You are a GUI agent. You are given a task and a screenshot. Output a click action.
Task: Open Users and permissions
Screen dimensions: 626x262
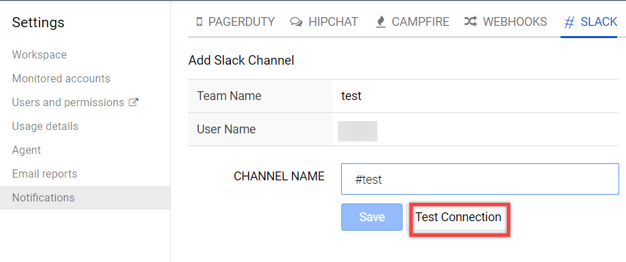pyautogui.click(x=68, y=103)
